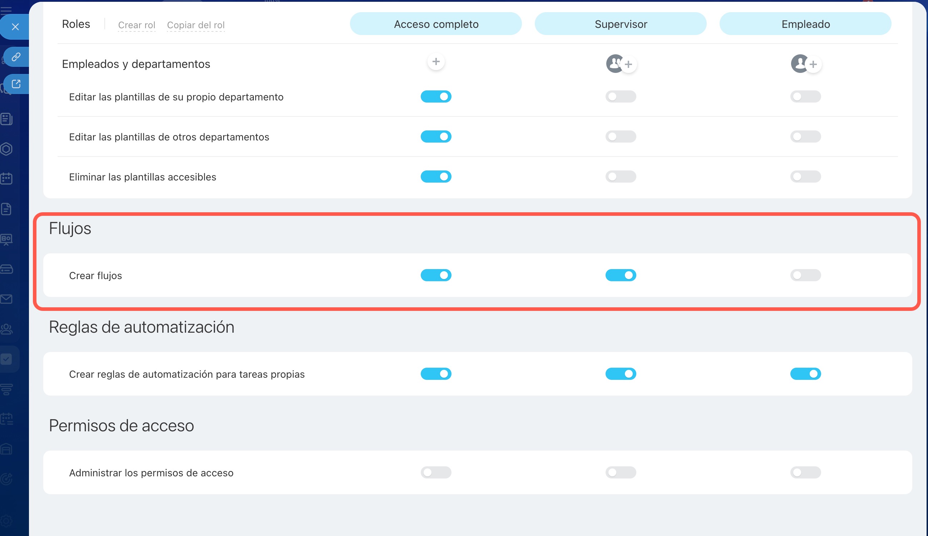
Task: Enable Crear flujos for Empleado
Action: point(805,275)
